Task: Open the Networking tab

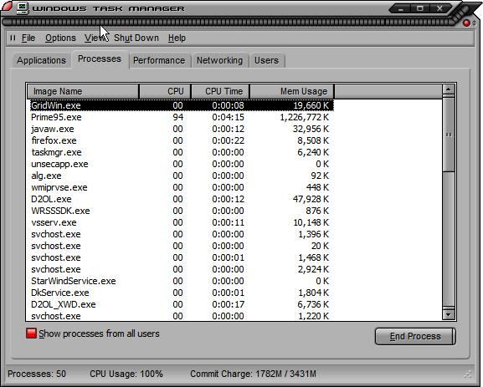Action: (219, 60)
